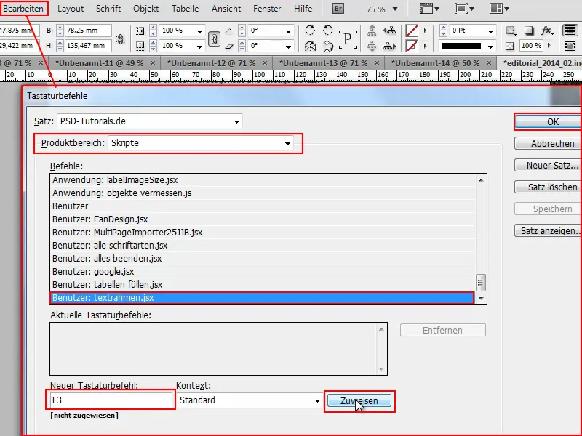This screenshot has width=582, height=436.
Task: Close the Unbenannt-11 document tab
Action: point(153,63)
